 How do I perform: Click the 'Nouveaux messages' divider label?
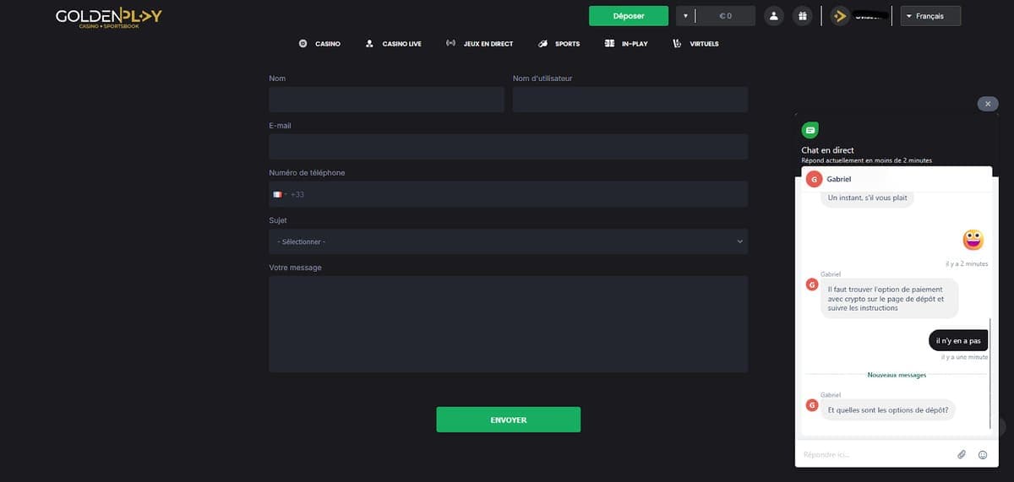pos(897,375)
